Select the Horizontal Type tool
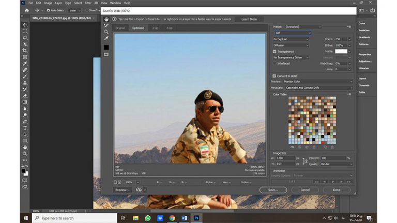The image size is (397, 223). click(25, 128)
